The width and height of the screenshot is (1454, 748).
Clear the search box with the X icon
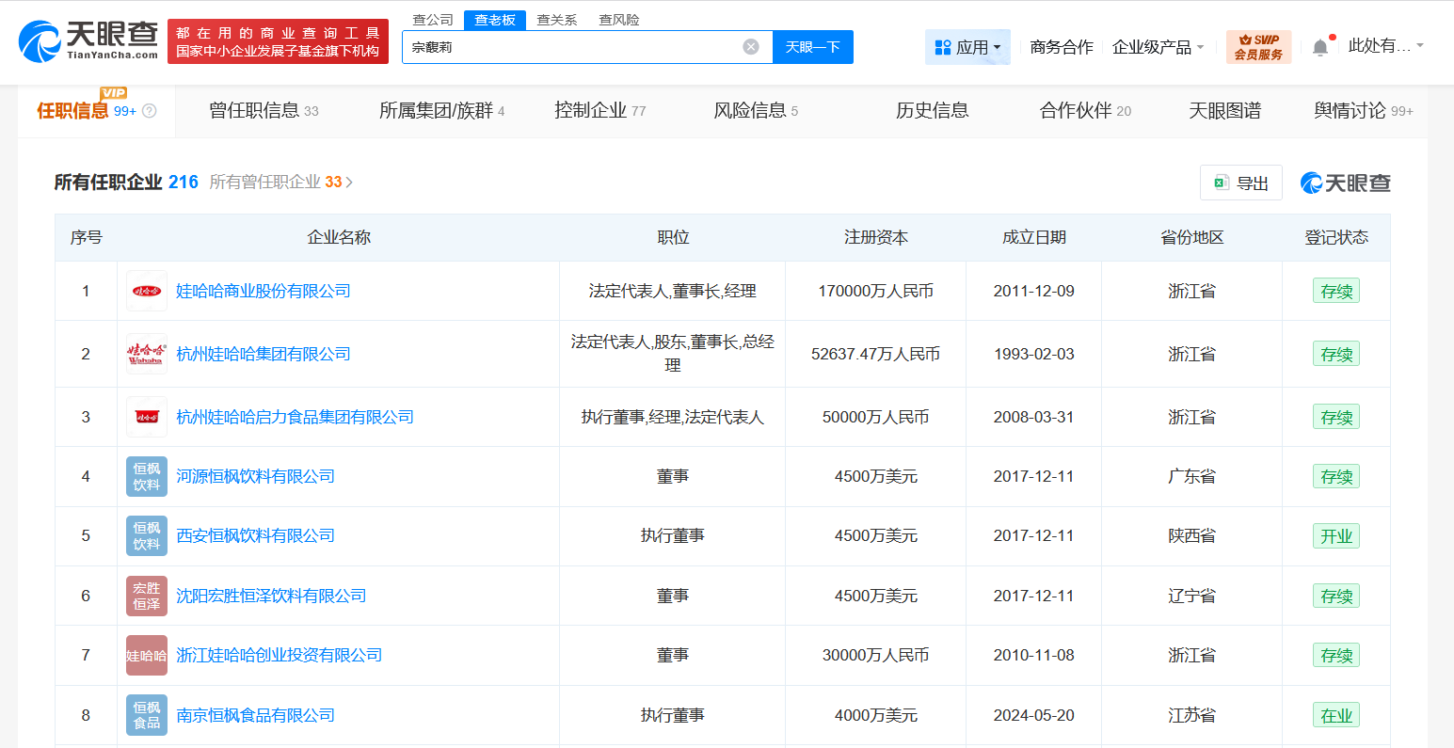point(750,47)
